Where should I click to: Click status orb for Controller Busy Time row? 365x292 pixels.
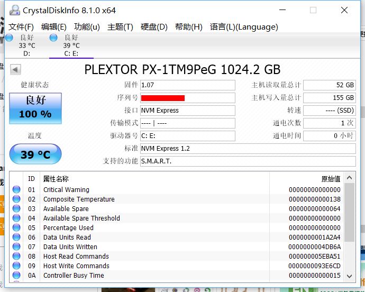(x=16, y=275)
